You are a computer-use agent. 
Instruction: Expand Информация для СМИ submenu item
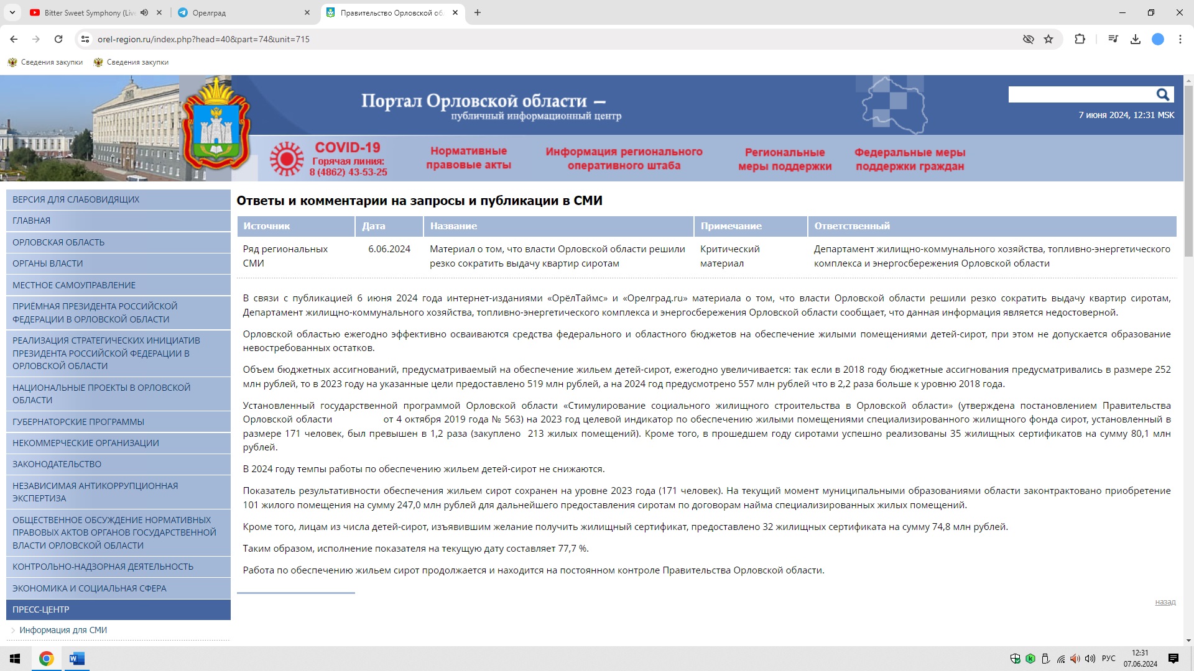pos(63,630)
